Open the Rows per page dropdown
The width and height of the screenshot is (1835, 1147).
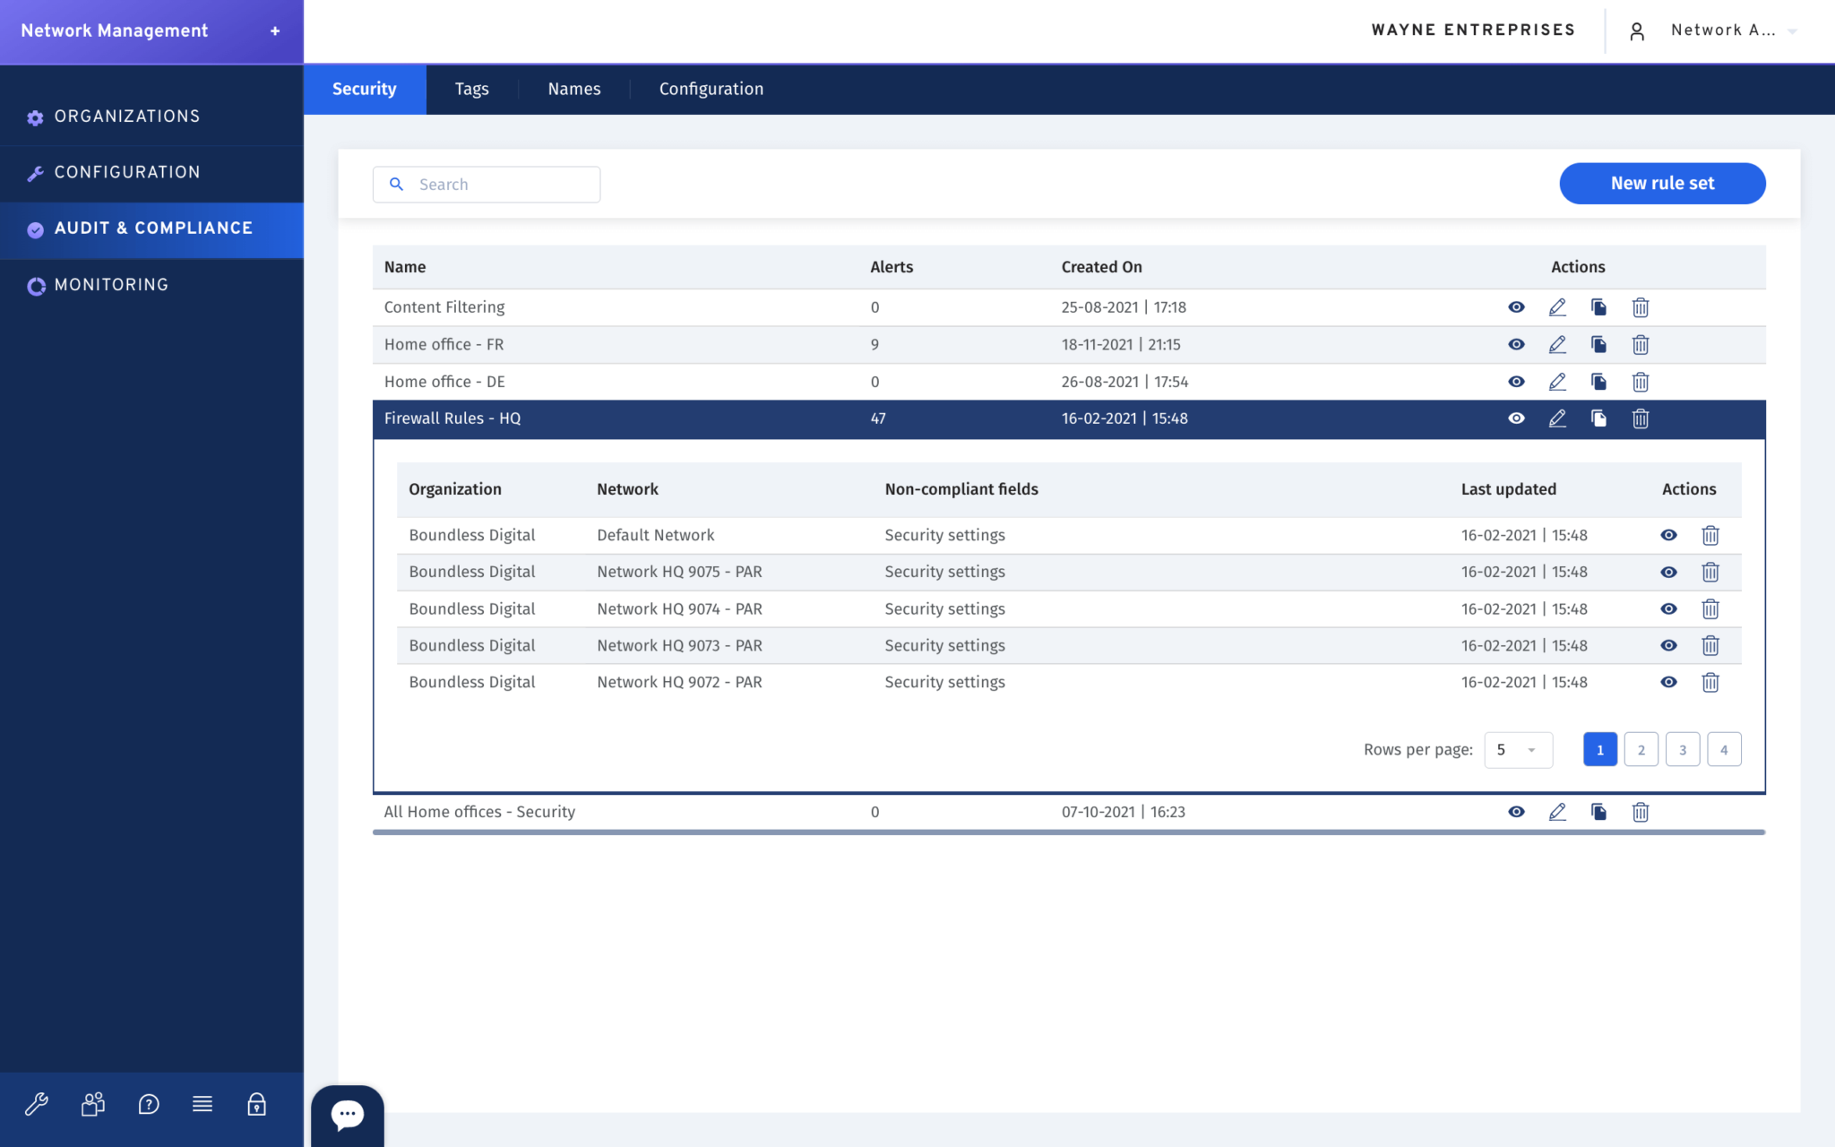[1518, 750]
